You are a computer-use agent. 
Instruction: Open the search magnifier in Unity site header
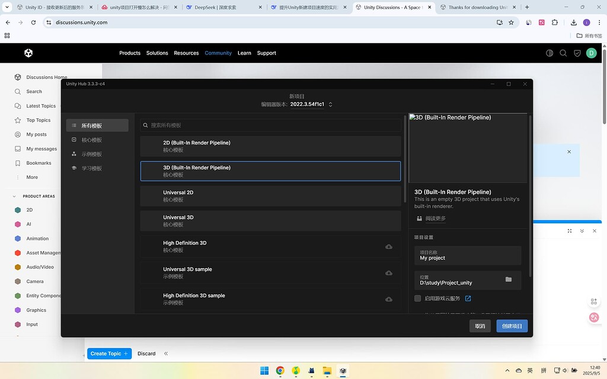563,53
